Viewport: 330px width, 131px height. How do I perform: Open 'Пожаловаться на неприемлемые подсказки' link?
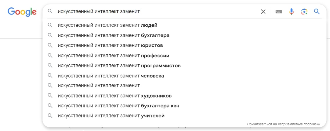tap(283, 124)
